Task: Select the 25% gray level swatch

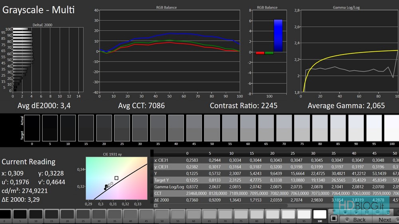Action: (x=84, y=214)
